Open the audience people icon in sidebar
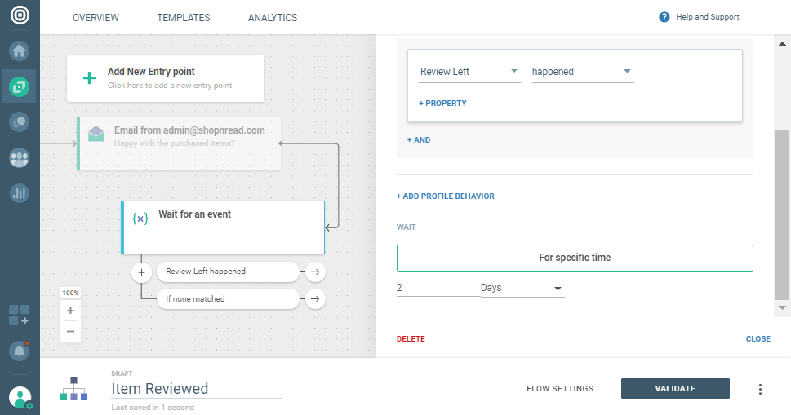This screenshot has height=415, width=791. [x=19, y=157]
